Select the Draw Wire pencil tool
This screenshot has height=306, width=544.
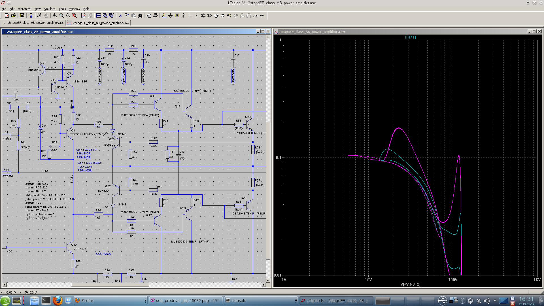[x=164, y=16]
